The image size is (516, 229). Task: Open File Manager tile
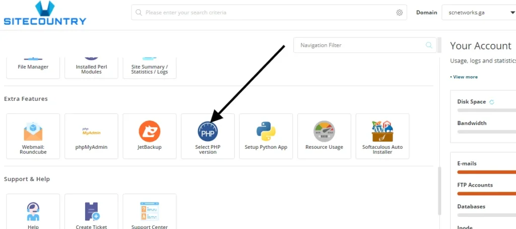33,68
